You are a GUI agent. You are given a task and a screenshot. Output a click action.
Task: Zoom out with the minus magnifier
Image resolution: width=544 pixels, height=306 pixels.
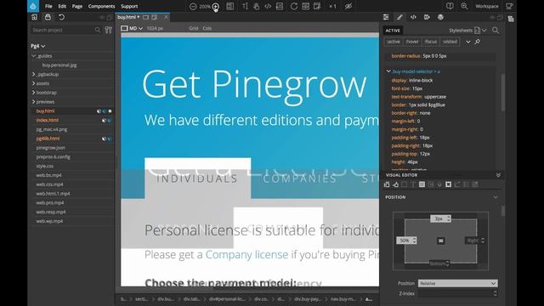(x=193, y=6)
